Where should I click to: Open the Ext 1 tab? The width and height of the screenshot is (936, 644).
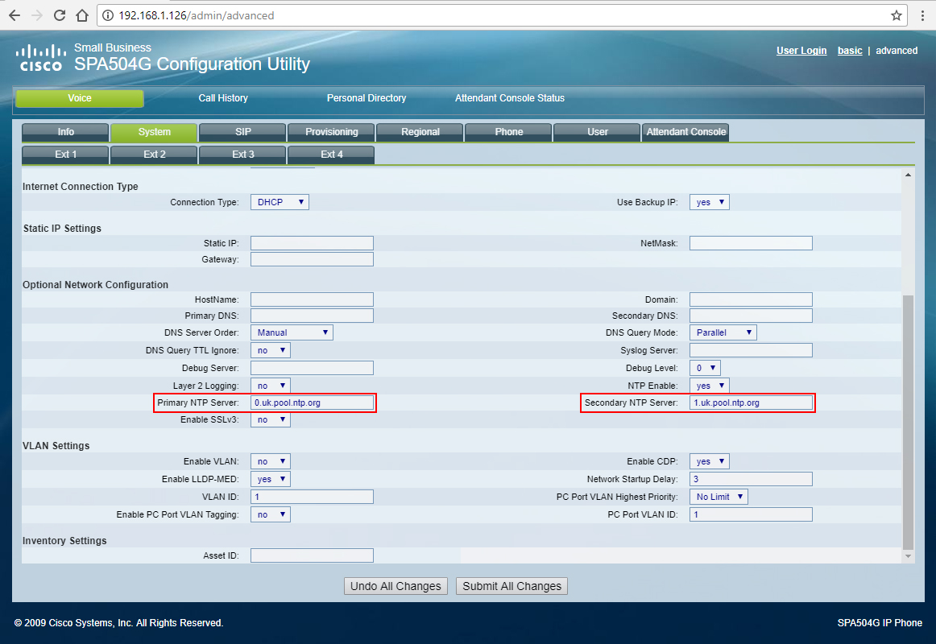(x=66, y=155)
